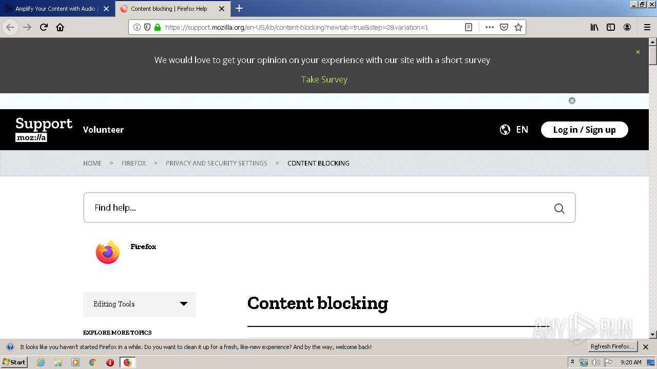Go to FIREFOX breadcrumb
Screen dimensions: 657x369
pos(133,163)
